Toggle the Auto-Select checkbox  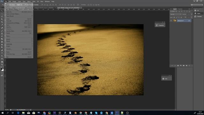tap(8, 5)
